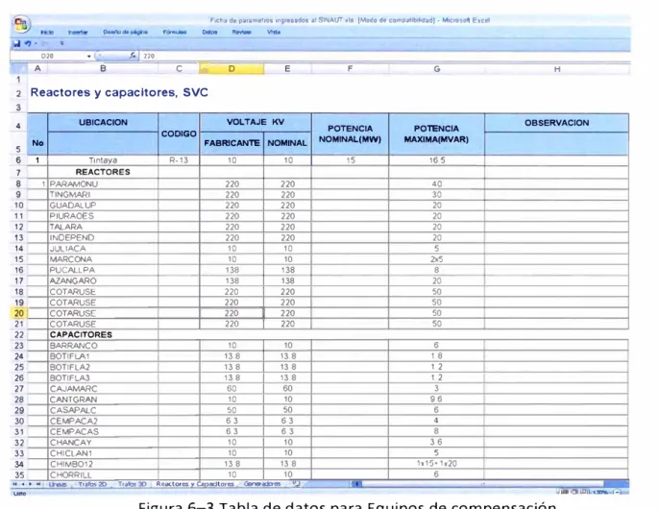Select column C header
Viewport: 659px width, 509px height.
(x=179, y=68)
